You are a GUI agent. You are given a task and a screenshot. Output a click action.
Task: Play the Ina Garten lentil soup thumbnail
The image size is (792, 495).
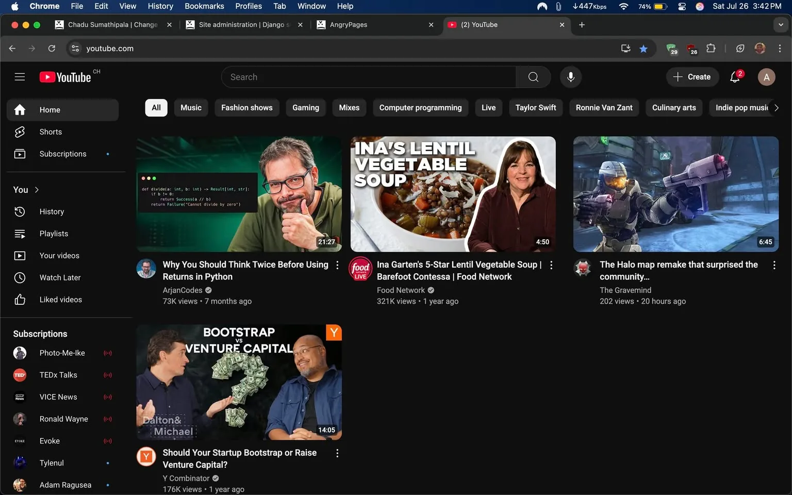pos(453,194)
